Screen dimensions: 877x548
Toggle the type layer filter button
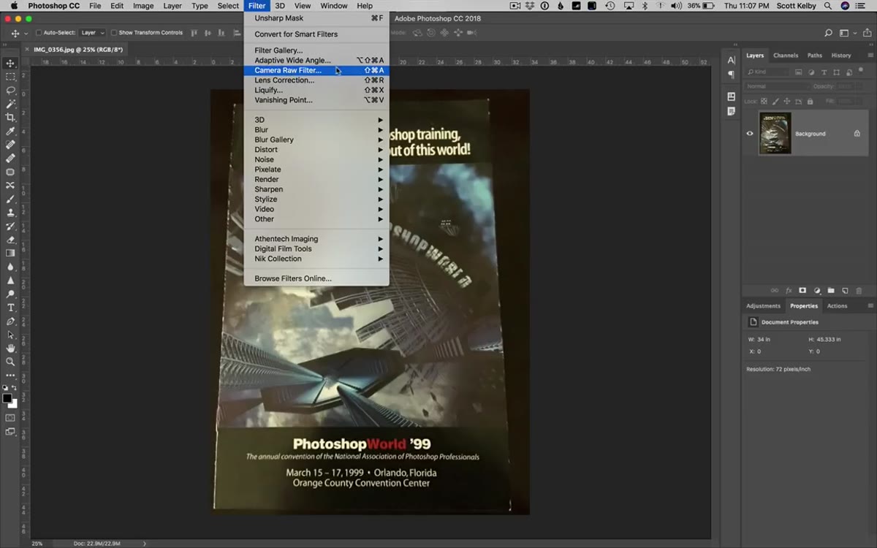[x=824, y=72]
